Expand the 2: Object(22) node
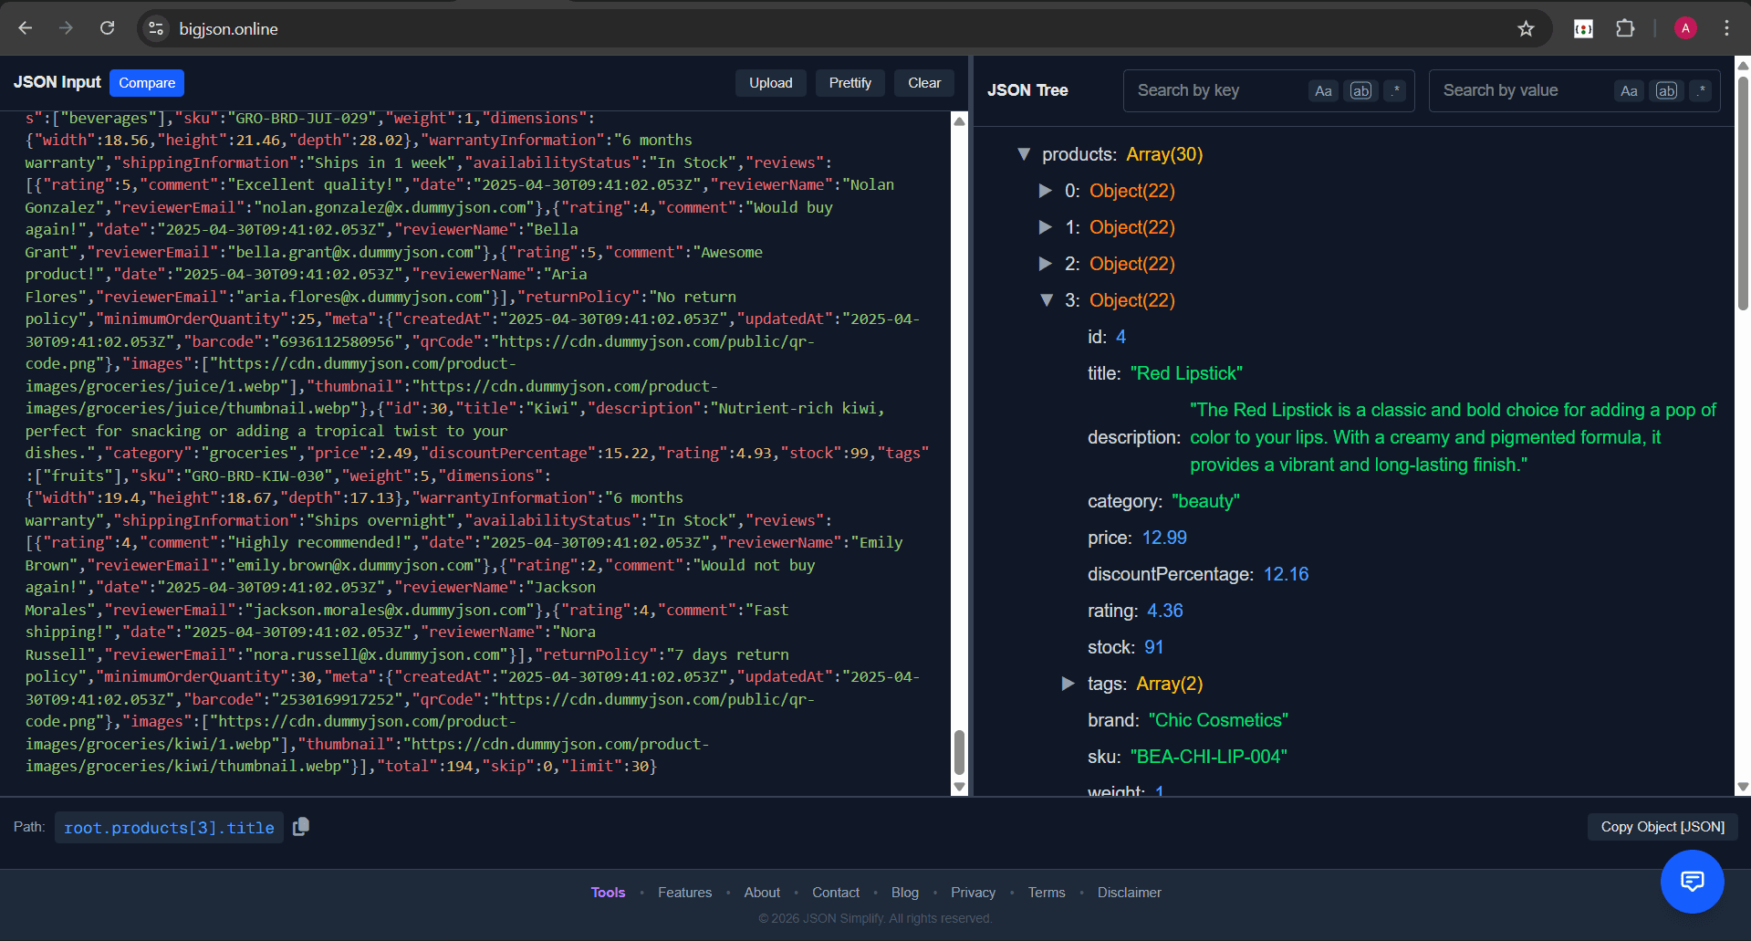Screen dimensions: 1751x941 (x=1046, y=264)
